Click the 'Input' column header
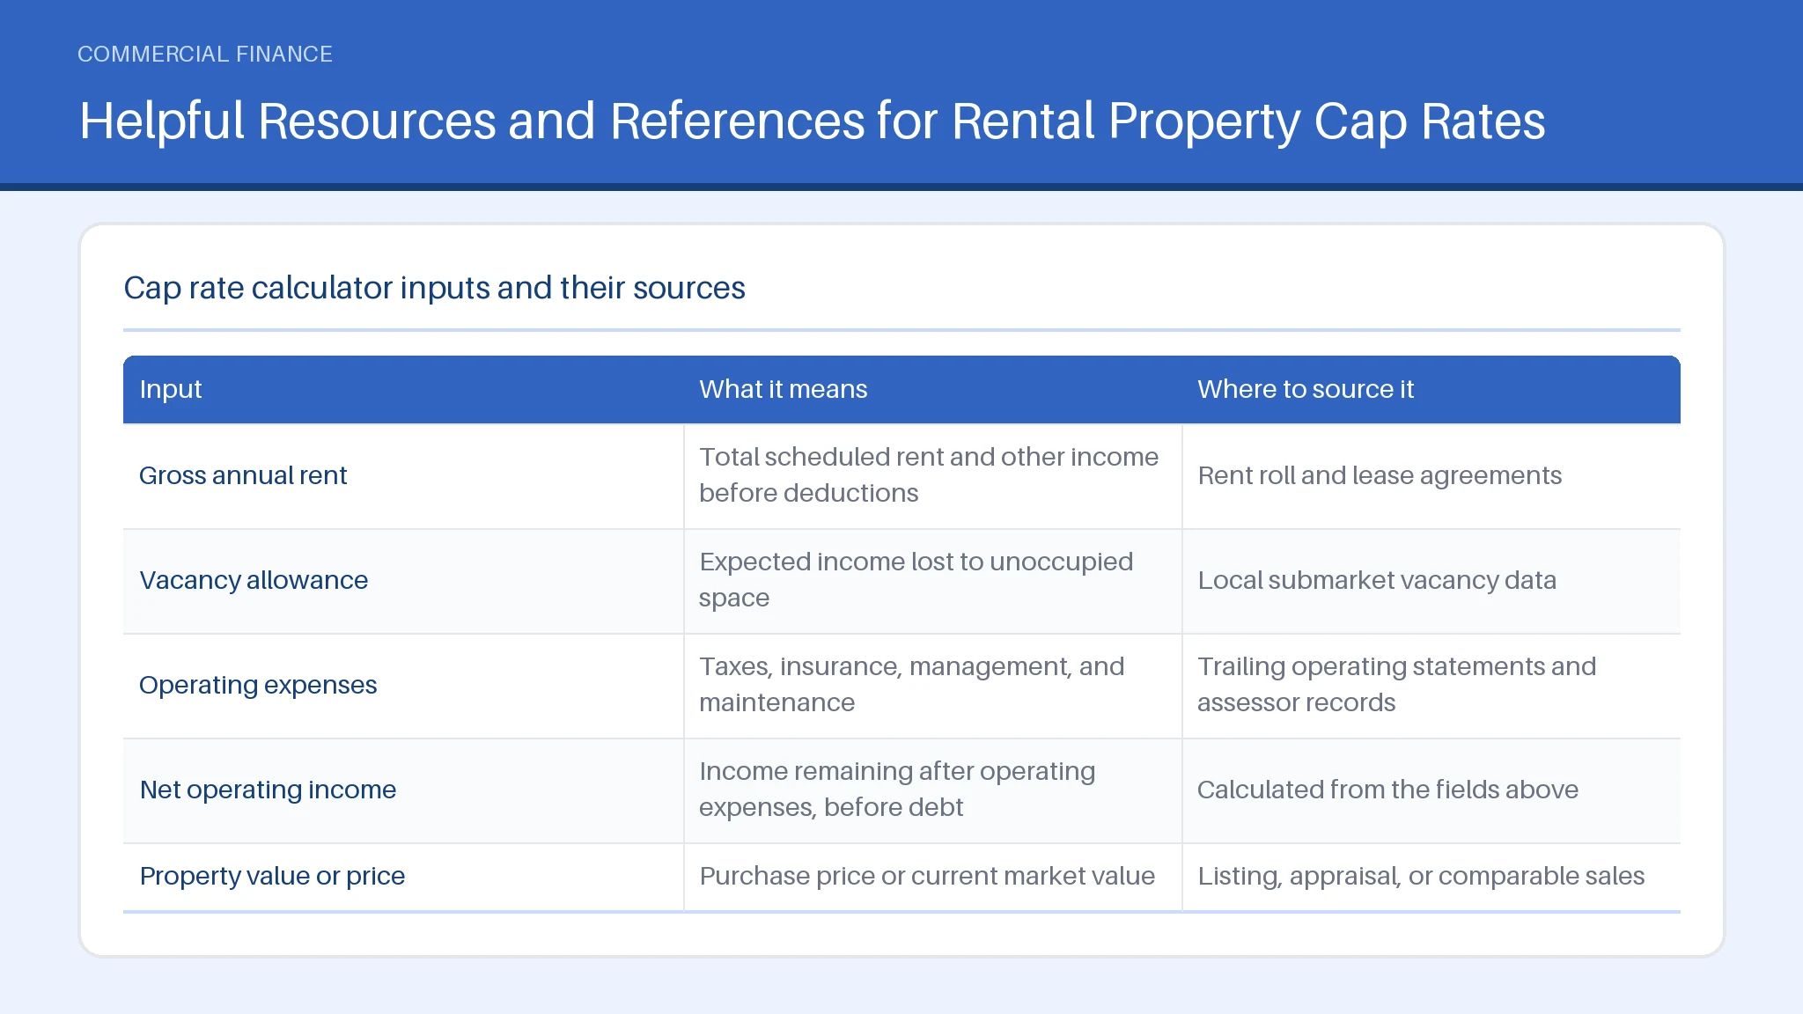Viewport: 1803px width, 1014px height. pos(171,389)
